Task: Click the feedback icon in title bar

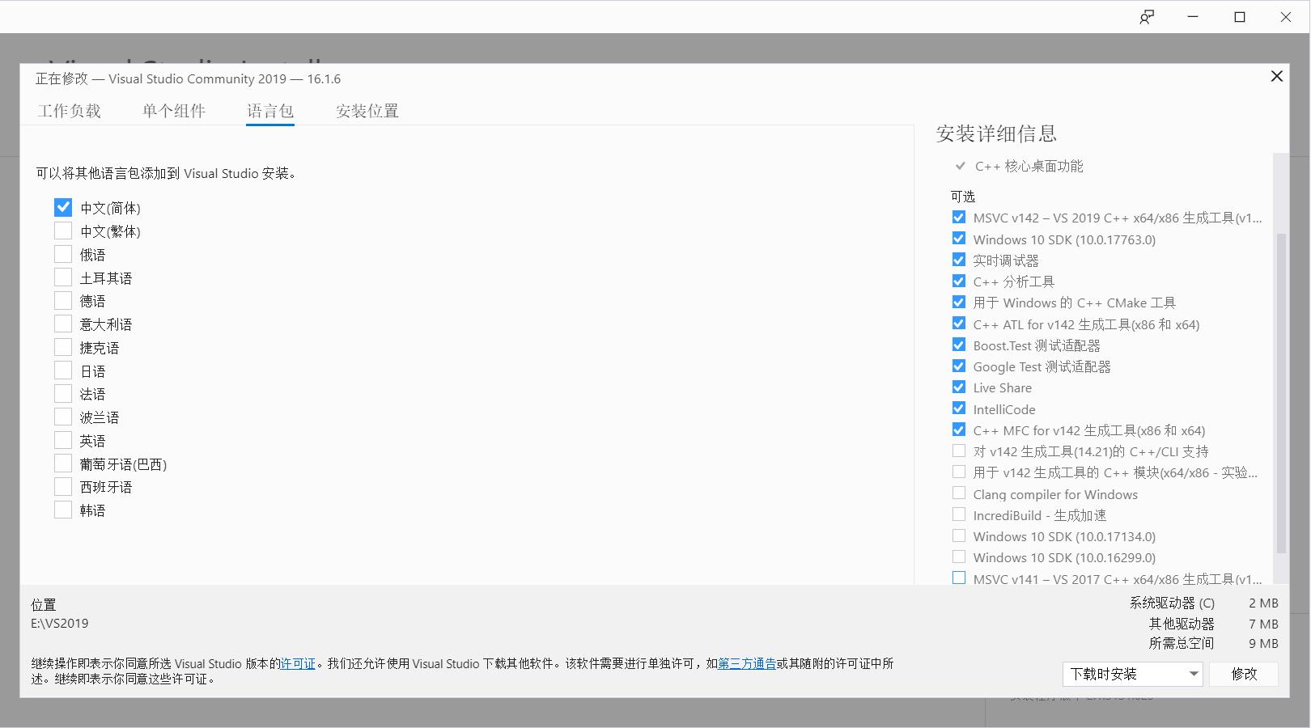Action: pyautogui.click(x=1147, y=17)
